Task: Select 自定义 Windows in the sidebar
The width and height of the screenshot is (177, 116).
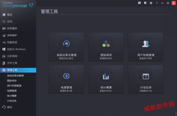Action: click(16, 49)
